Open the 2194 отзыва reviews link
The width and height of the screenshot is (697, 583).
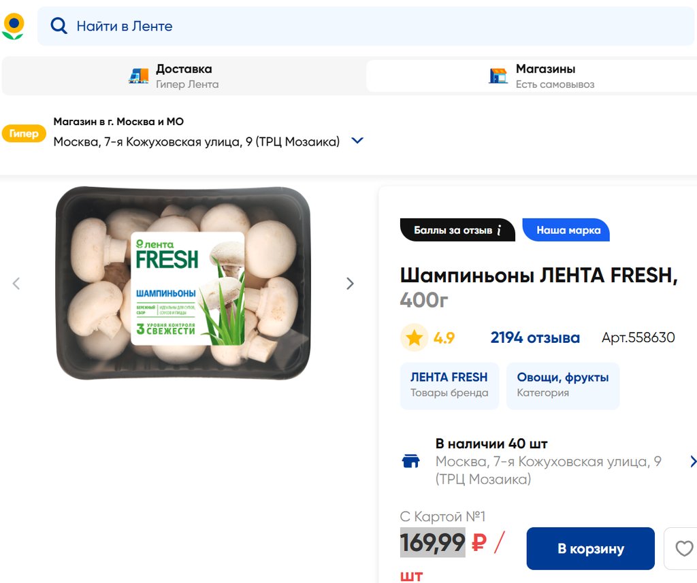pyautogui.click(x=535, y=337)
